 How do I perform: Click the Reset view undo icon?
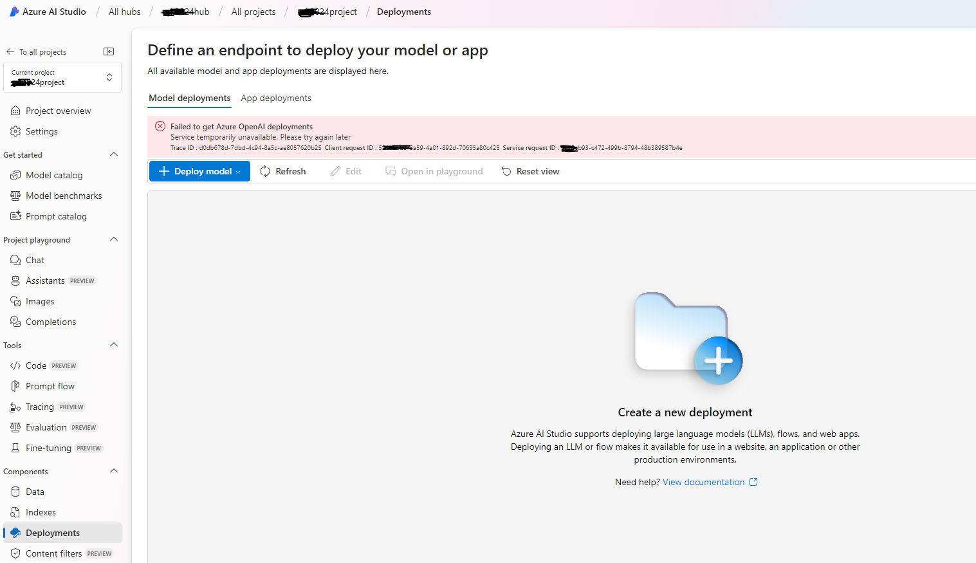(x=506, y=171)
